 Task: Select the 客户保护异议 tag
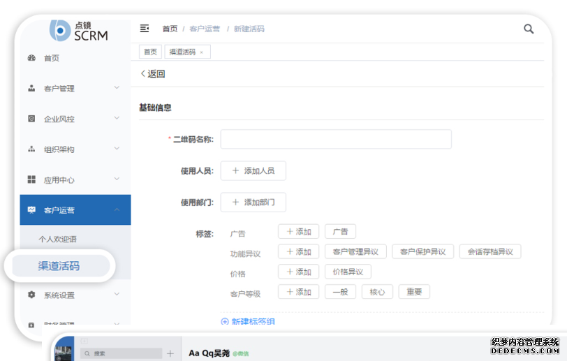point(422,252)
